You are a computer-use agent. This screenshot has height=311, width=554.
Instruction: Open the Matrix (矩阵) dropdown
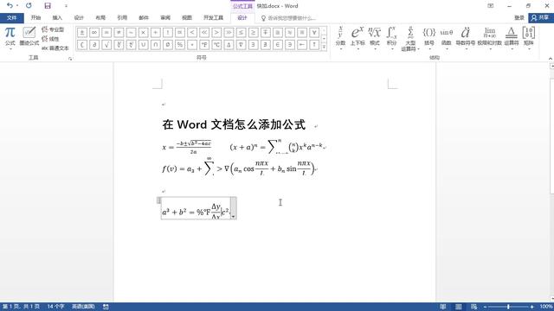coord(529,38)
